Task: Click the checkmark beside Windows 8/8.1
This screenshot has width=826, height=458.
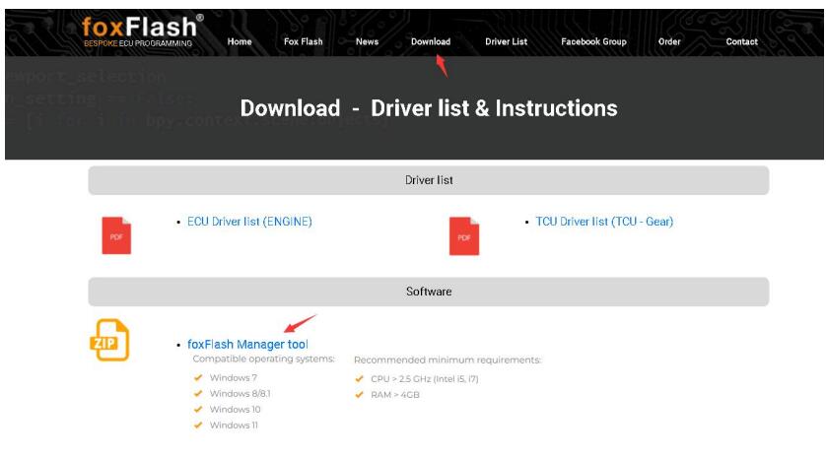Action: 198,393
